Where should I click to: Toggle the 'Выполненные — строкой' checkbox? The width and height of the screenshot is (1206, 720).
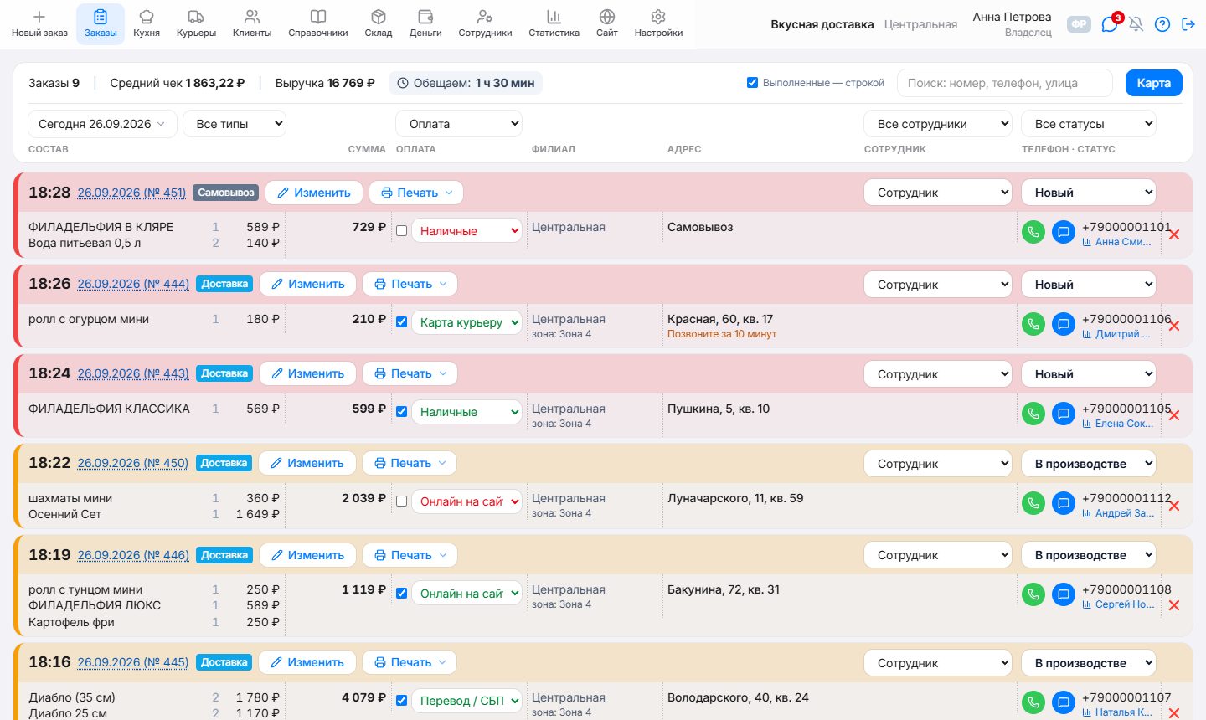pos(752,83)
